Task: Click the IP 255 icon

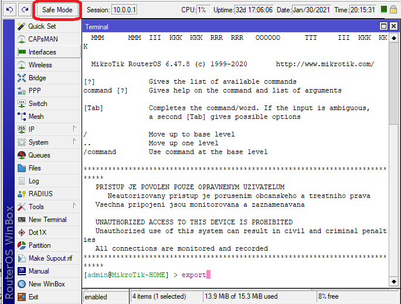Action: (22, 129)
